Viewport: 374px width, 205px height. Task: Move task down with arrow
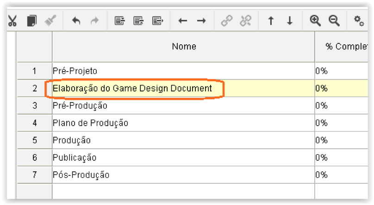[290, 21]
